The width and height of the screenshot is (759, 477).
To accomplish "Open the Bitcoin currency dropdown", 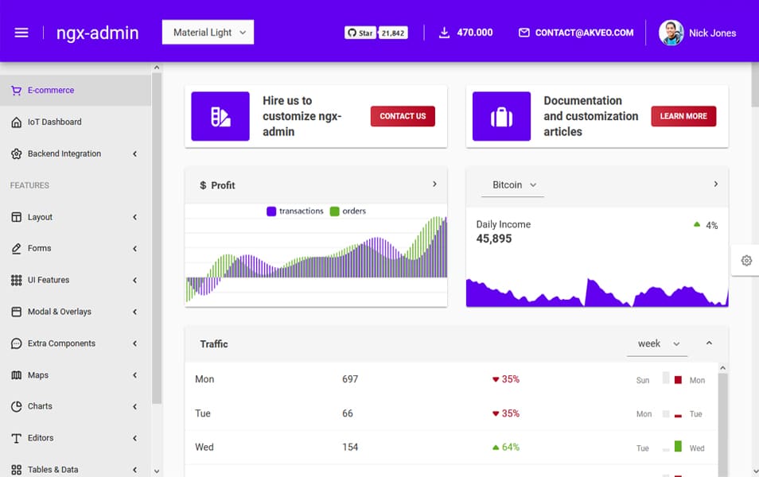I will 513,185.
